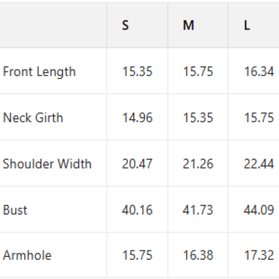This screenshot has width=279, height=279.
Task: Select Bust value 44.09
Action: [x=259, y=210]
